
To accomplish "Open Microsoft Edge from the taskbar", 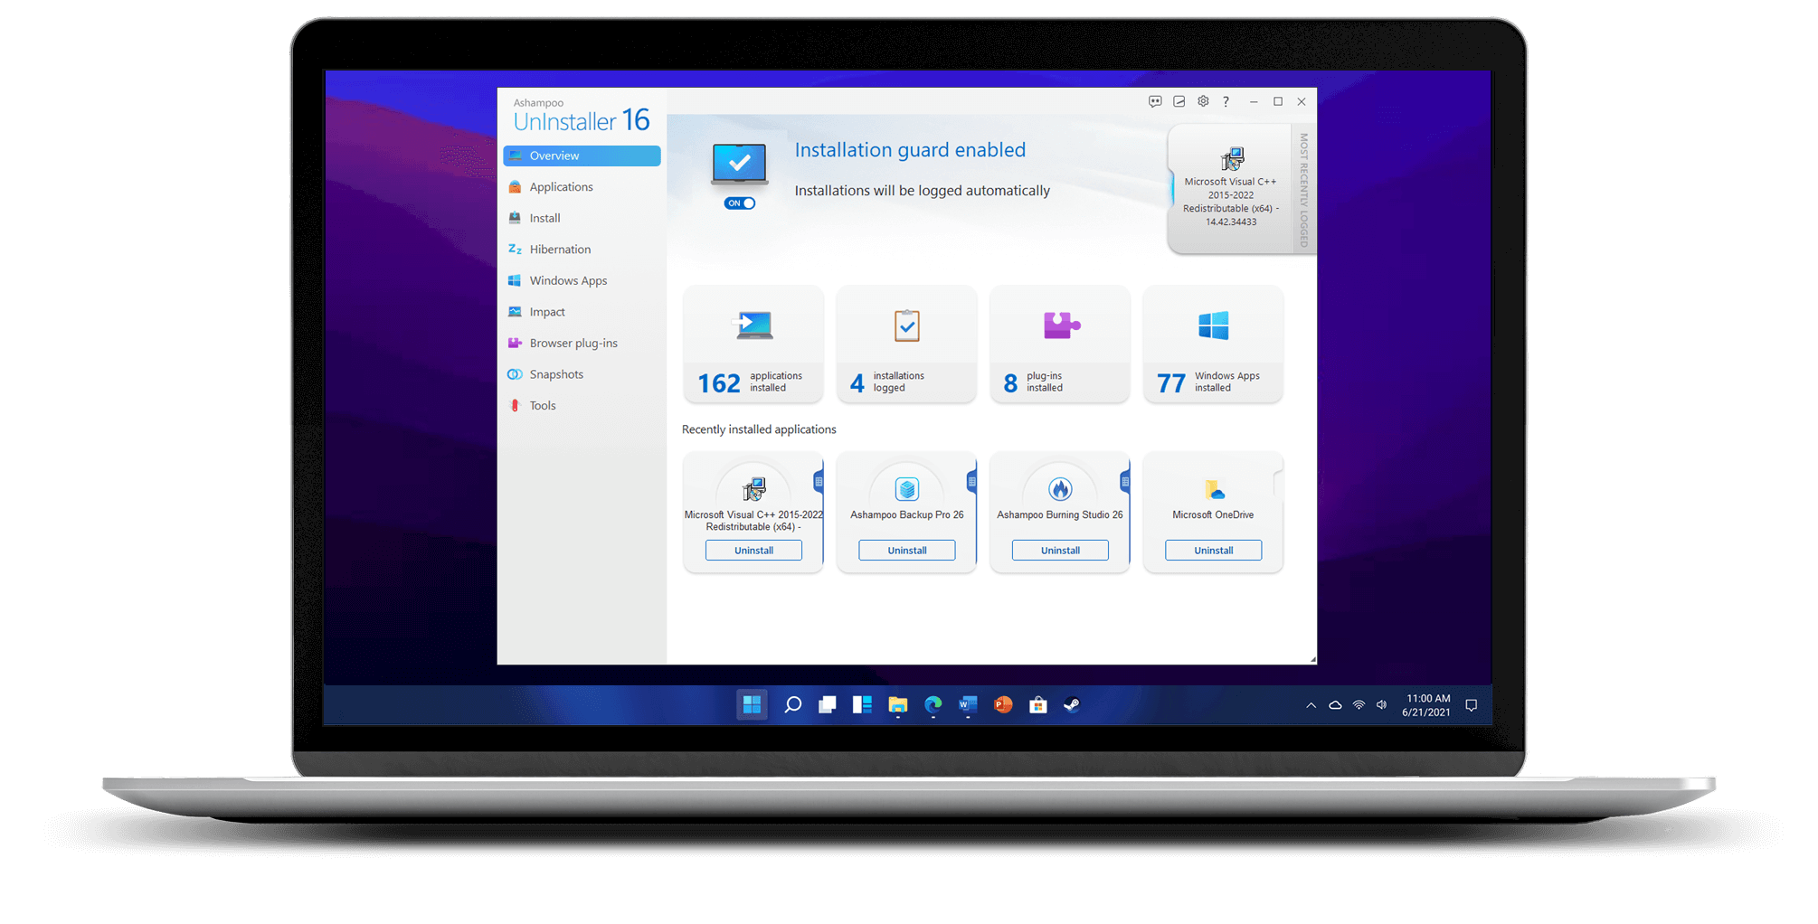I will pos(933,705).
